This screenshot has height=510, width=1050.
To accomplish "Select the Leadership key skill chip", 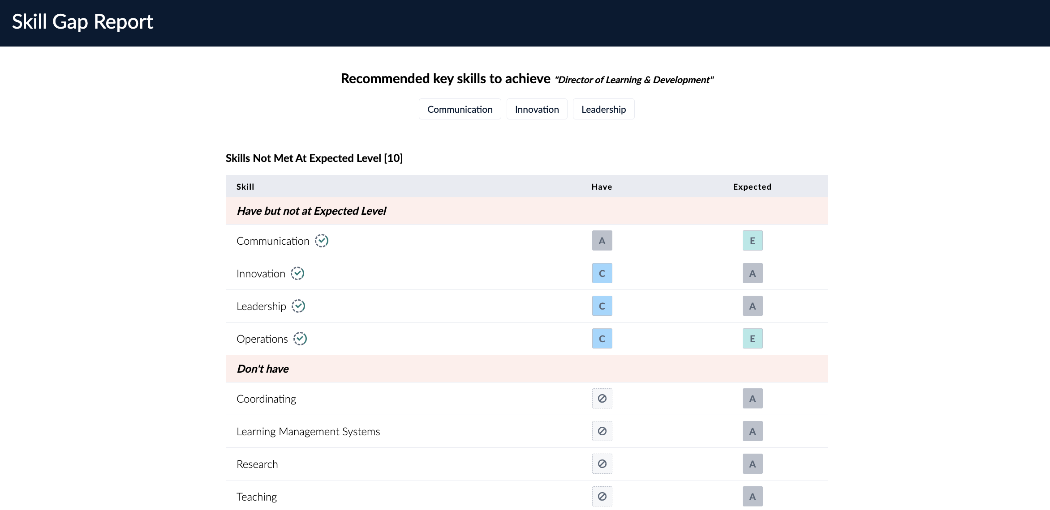I will 604,109.
